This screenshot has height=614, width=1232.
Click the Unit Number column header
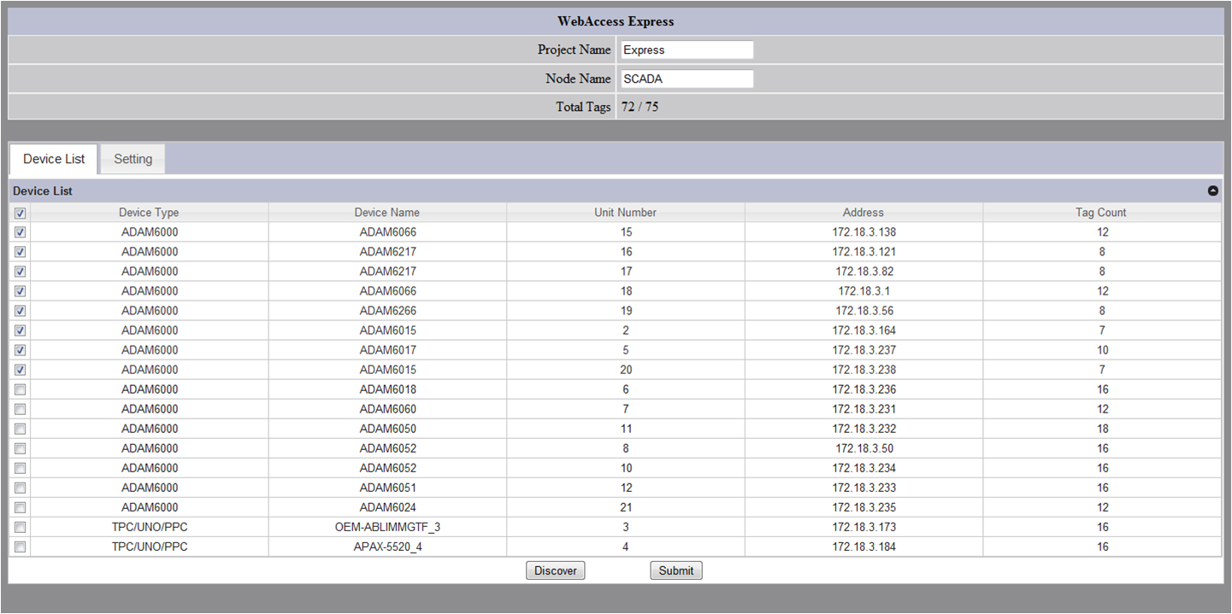point(625,213)
